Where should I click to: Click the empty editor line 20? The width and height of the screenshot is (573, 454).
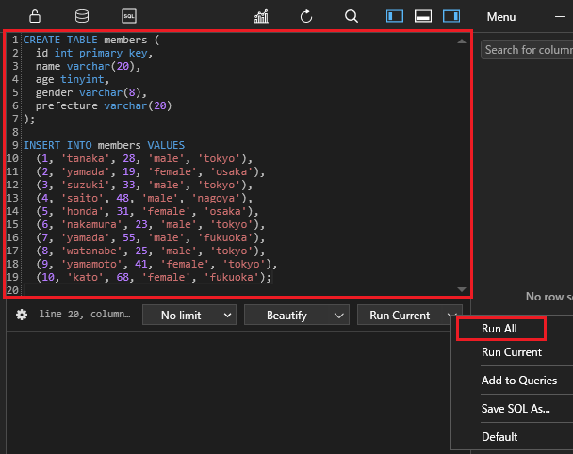coord(237,290)
